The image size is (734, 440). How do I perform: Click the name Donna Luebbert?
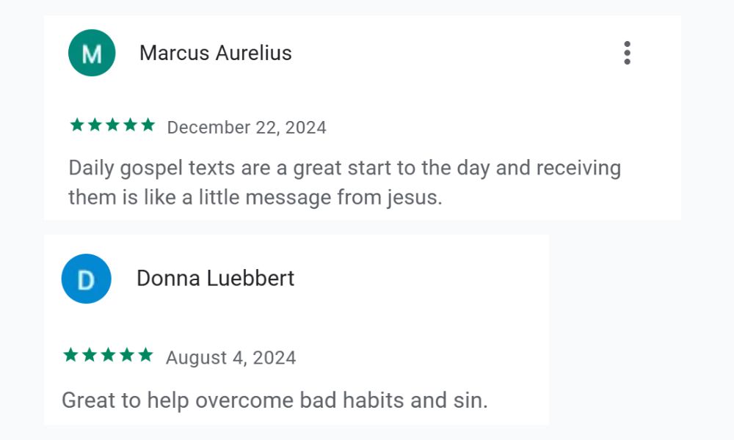tap(216, 279)
